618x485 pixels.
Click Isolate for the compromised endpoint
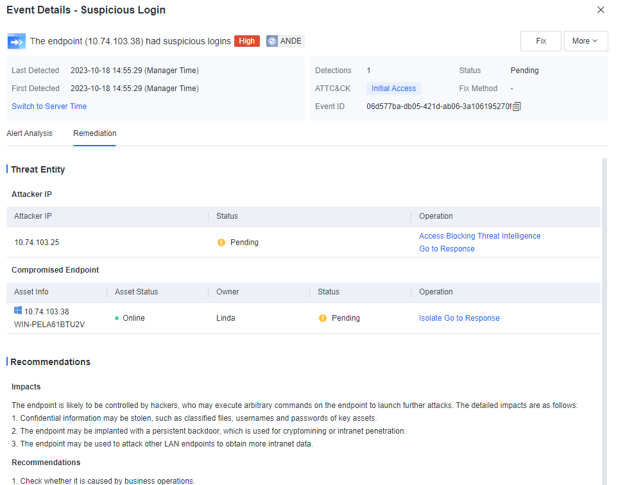(431, 318)
